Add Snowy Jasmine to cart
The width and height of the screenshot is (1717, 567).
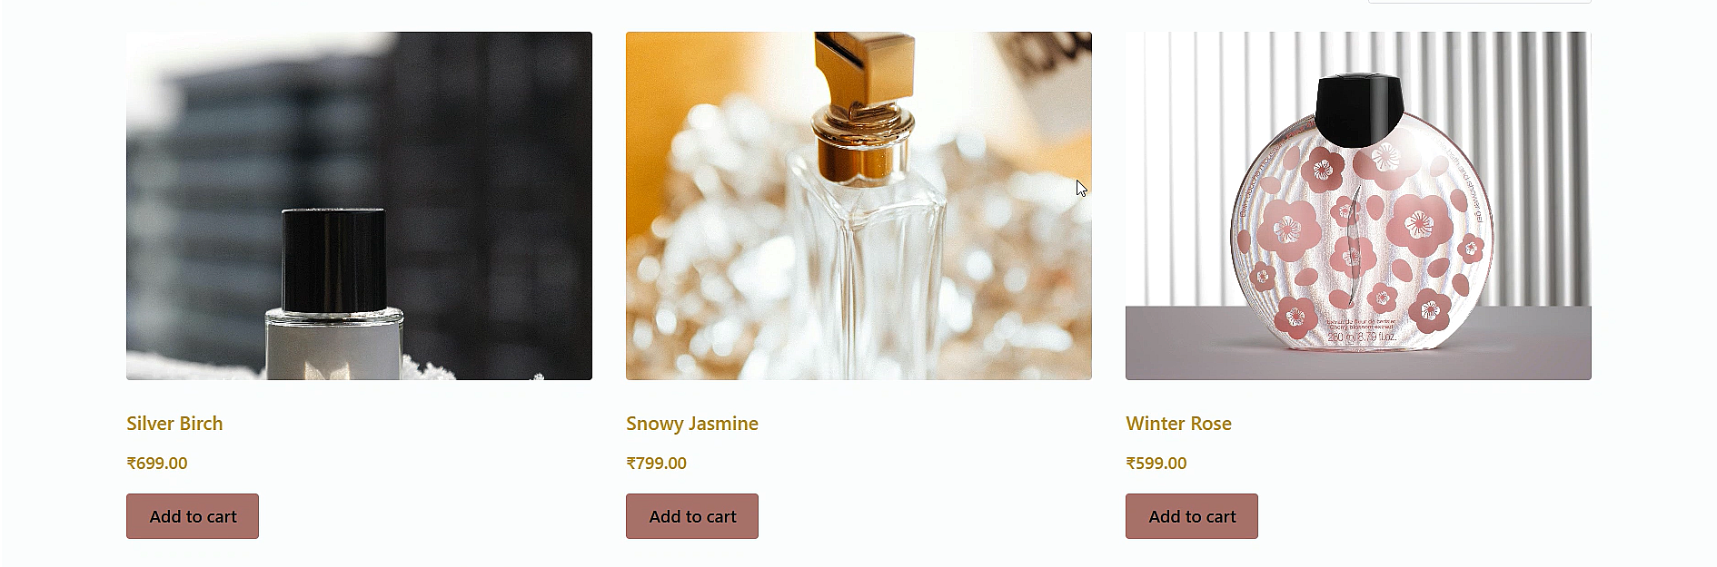tap(692, 516)
